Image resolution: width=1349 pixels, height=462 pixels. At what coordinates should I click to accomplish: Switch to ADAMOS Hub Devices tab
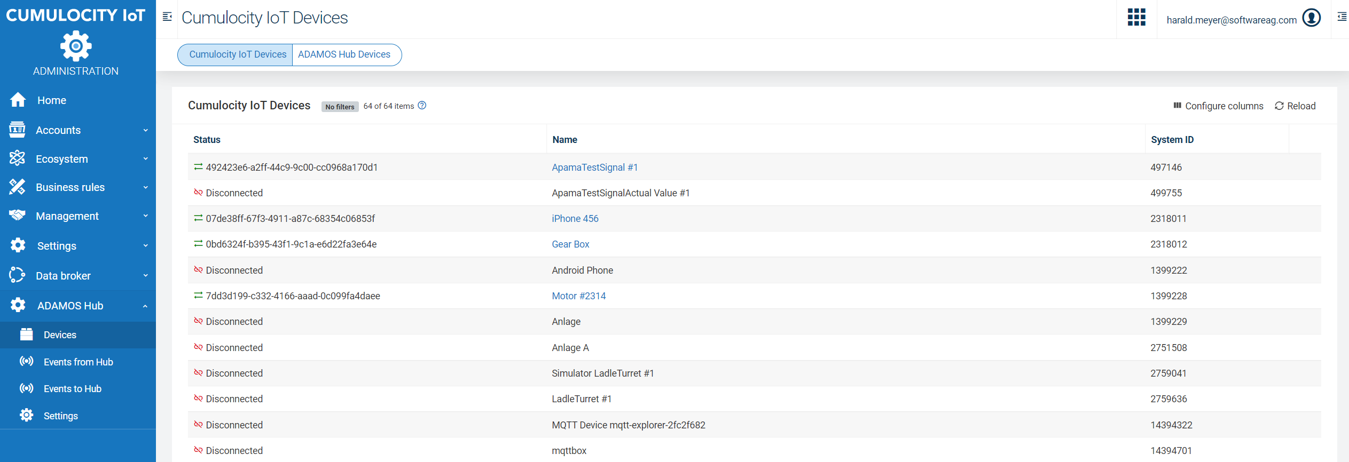[x=346, y=54]
